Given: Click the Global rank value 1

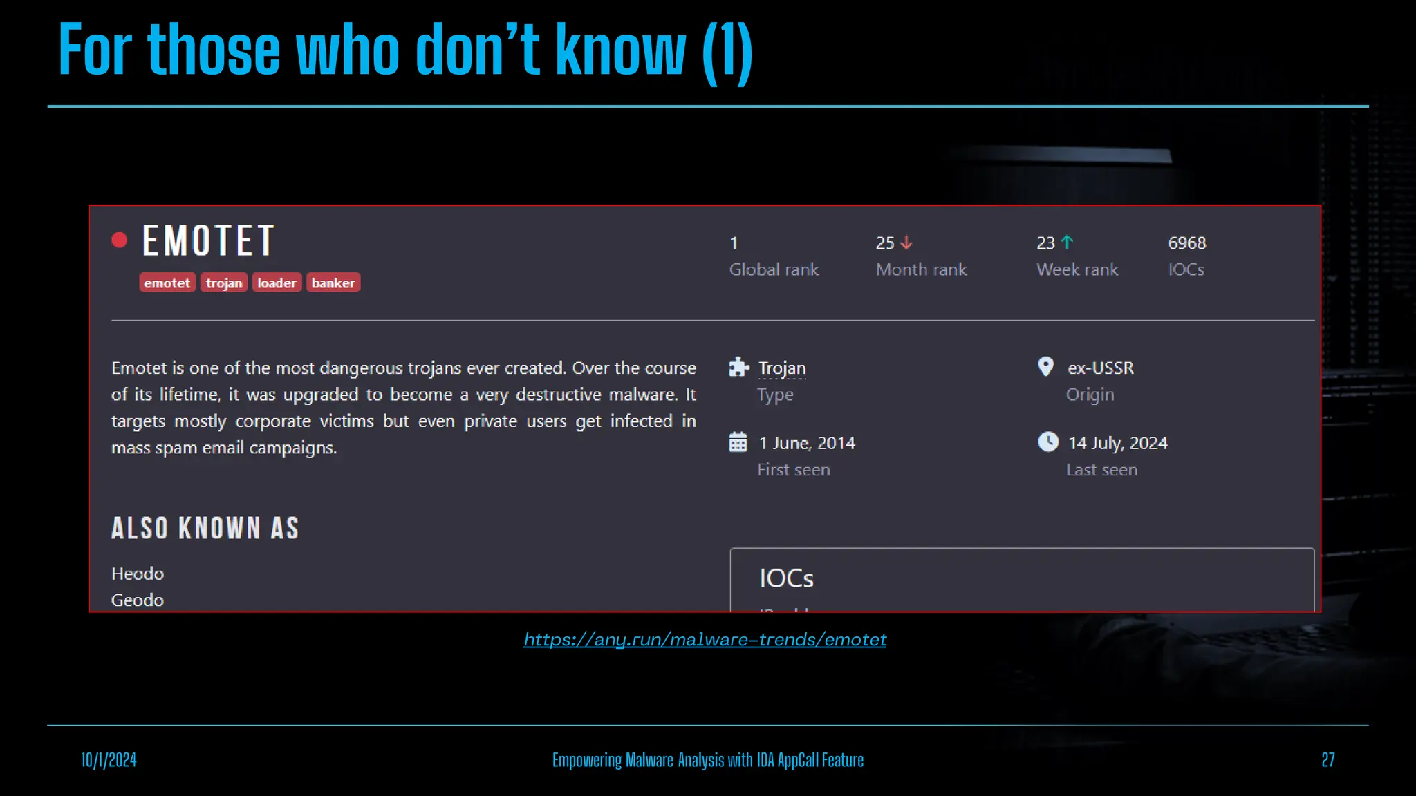Looking at the screenshot, I should point(734,243).
